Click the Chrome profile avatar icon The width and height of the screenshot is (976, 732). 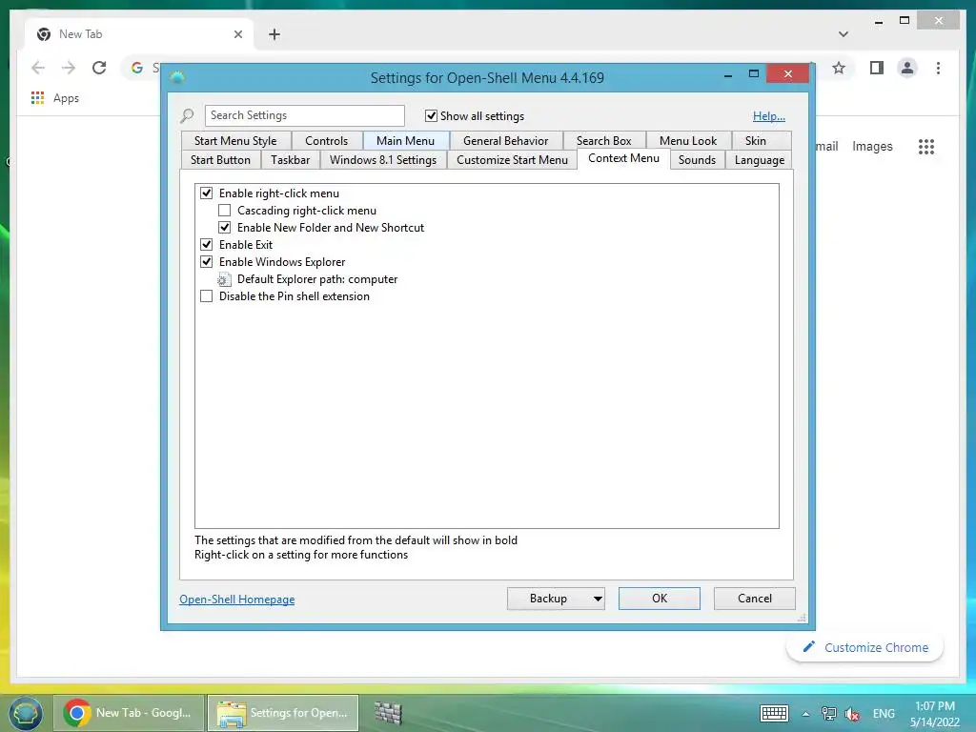(x=907, y=68)
